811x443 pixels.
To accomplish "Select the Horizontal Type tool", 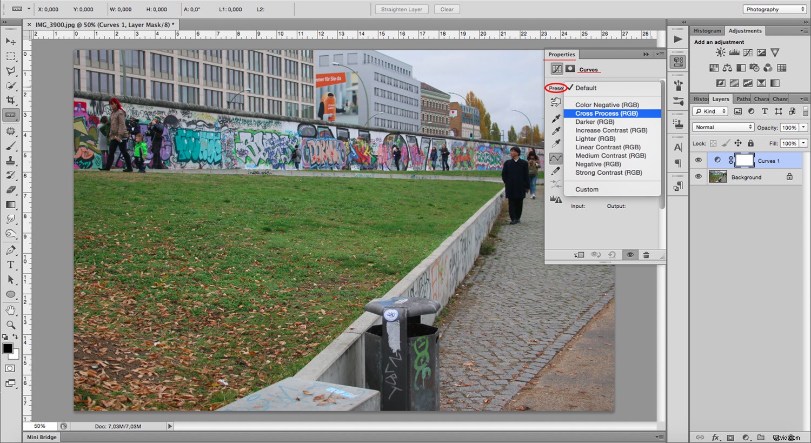I will 11,265.
